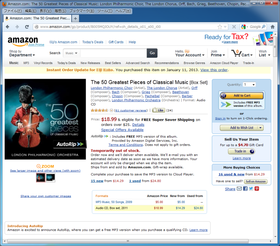Share product via Twitter icon
This screenshot has height=246, width=280.
(251, 189)
